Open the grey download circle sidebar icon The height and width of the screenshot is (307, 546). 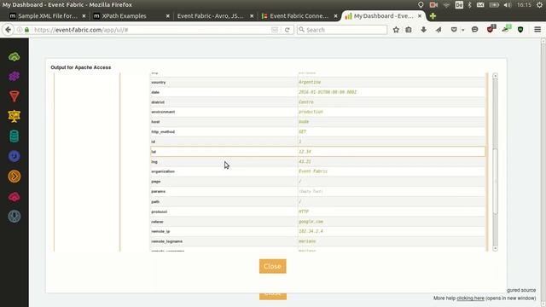pyautogui.click(x=15, y=217)
